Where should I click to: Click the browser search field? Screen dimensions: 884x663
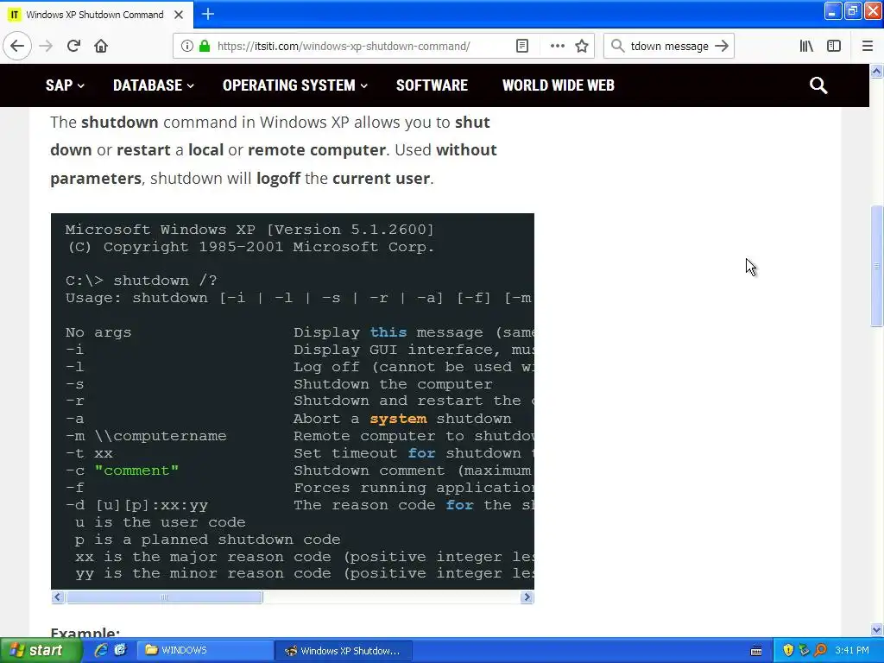pos(669,47)
